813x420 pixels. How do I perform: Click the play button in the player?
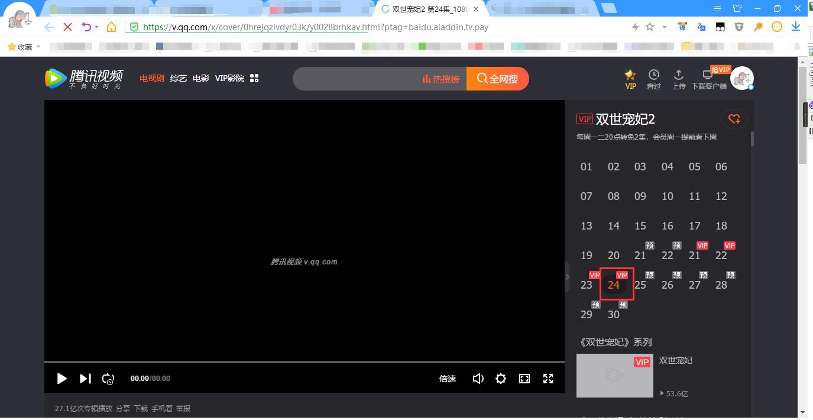click(61, 379)
